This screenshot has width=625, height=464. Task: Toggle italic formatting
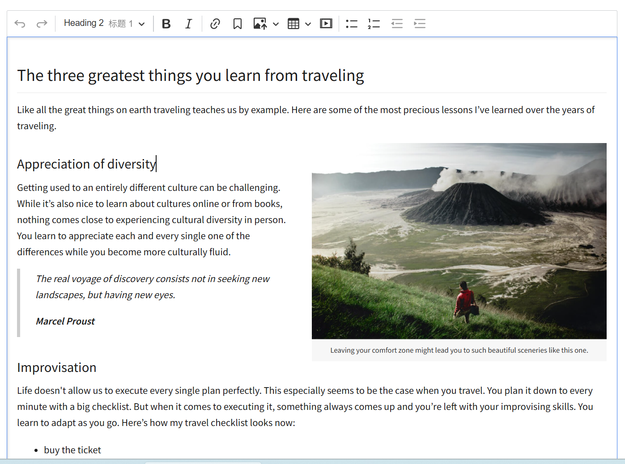coord(188,24)
